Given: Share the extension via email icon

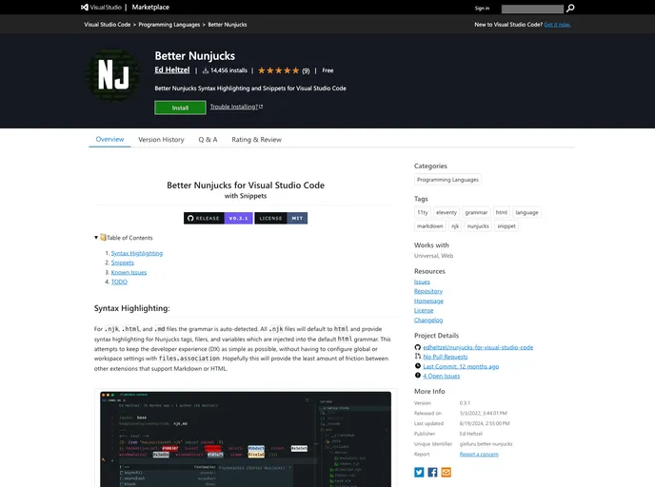Looking at the screenshot, I should 447,472.
